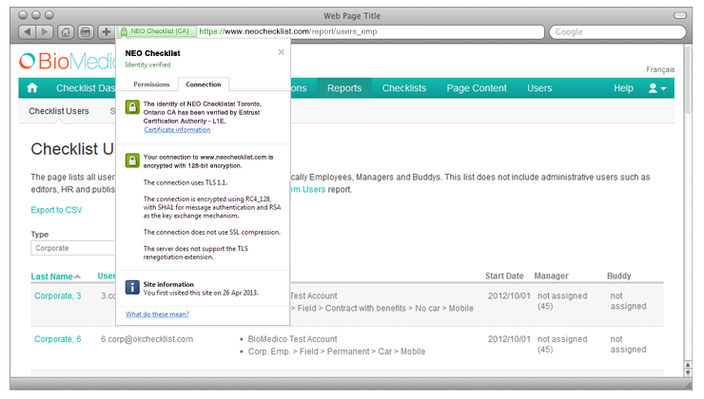Click the Buddy column header
704x399 pixels.
click(x=619, y=276)
